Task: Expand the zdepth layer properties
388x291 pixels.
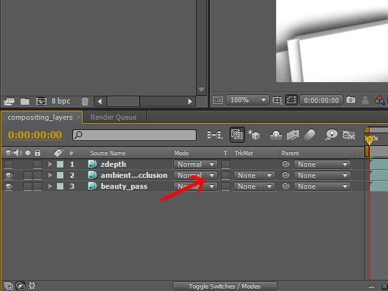Action: [50, 164]
